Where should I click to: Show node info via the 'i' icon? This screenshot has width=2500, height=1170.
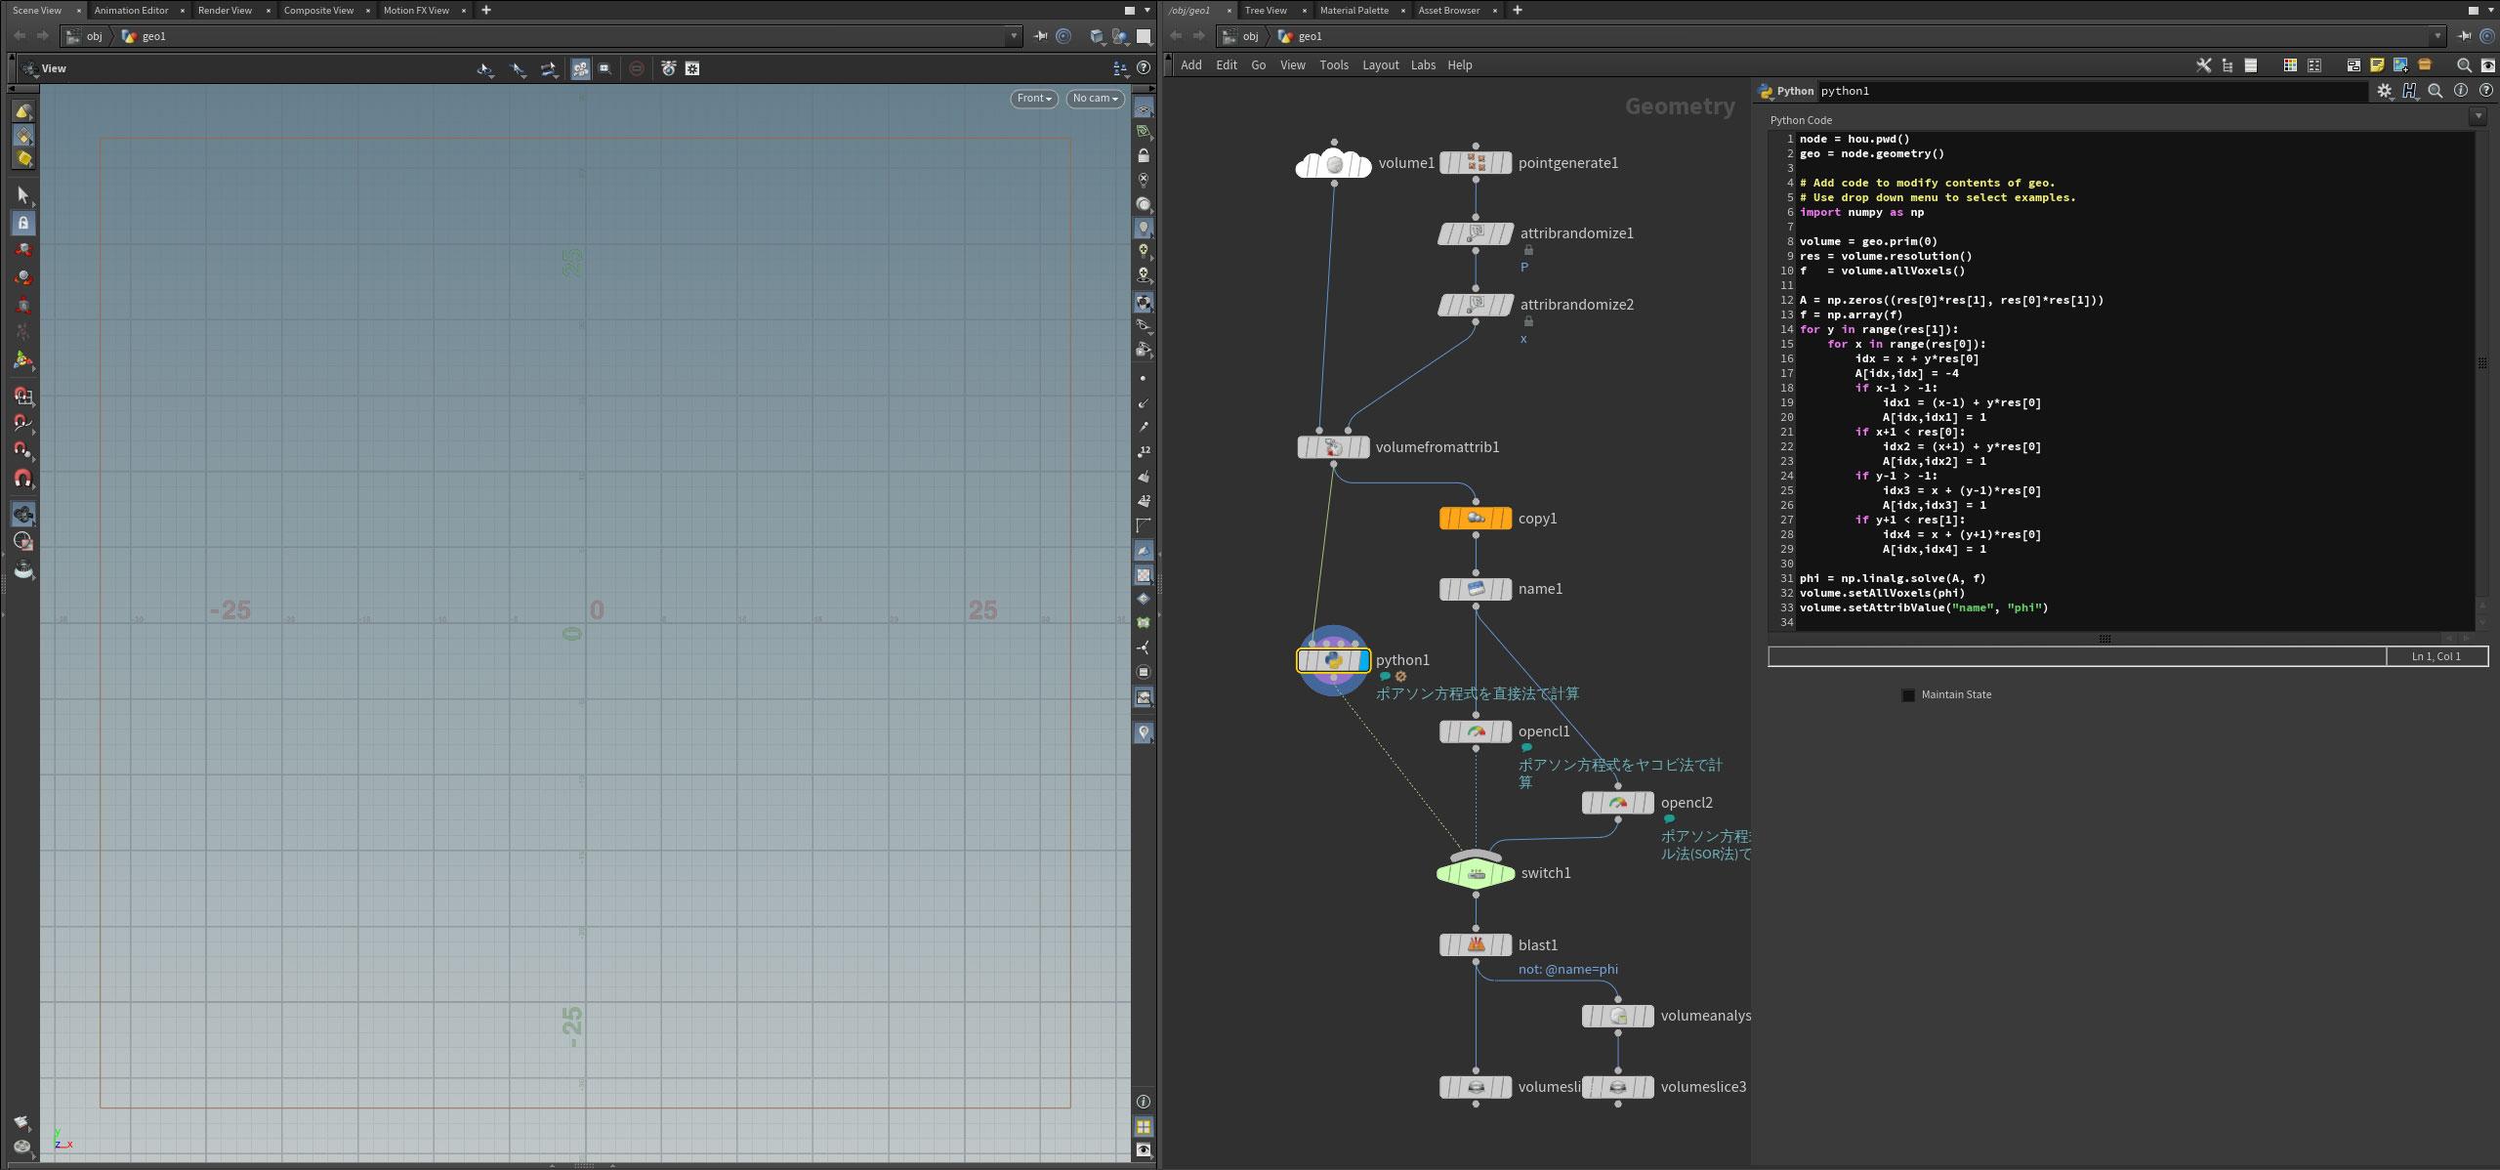(x=2461, y=91)
